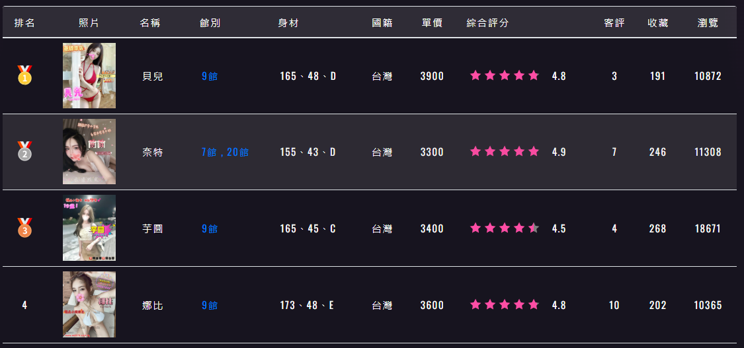Open 芋圓's profile photo thumbnail

click(x=89, y=228)
